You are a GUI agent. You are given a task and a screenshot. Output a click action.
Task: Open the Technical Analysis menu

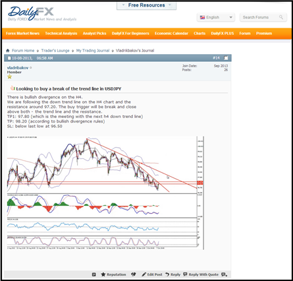[x=61, y=34]
